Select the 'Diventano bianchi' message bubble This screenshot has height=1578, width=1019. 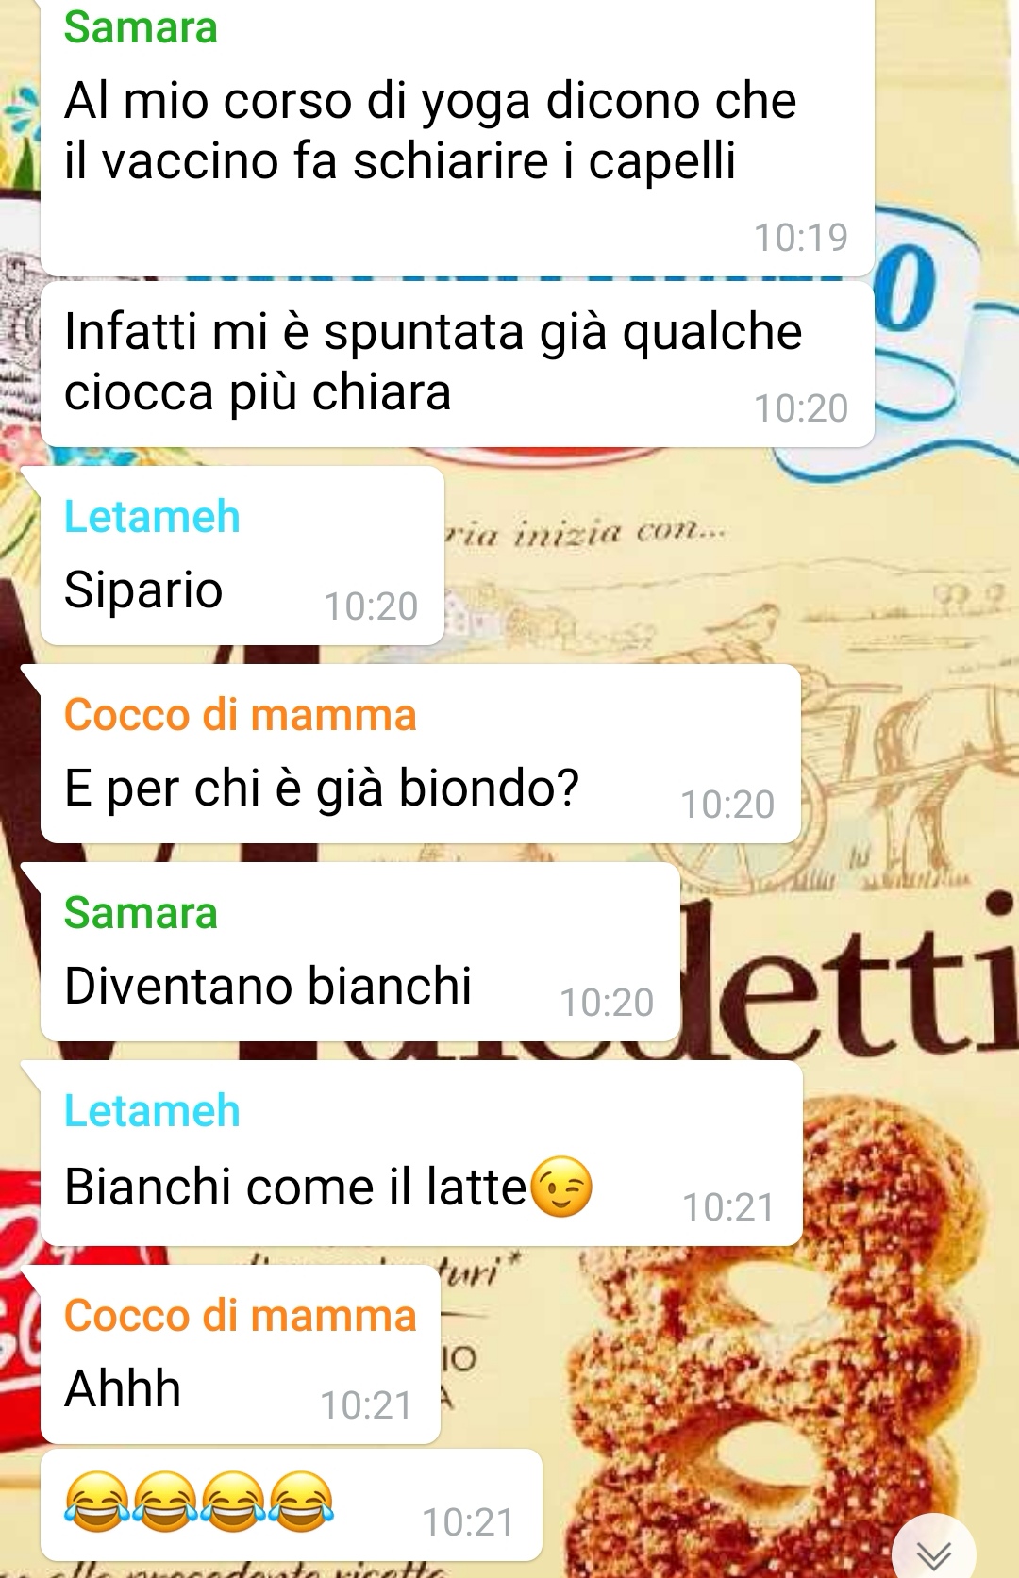(360, 952)
